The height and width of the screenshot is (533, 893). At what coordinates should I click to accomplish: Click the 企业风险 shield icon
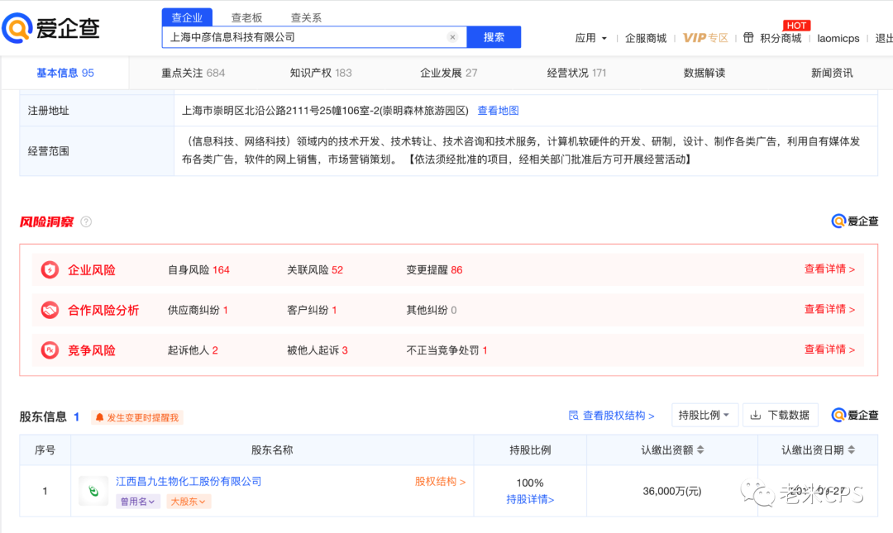click(50, 269)
